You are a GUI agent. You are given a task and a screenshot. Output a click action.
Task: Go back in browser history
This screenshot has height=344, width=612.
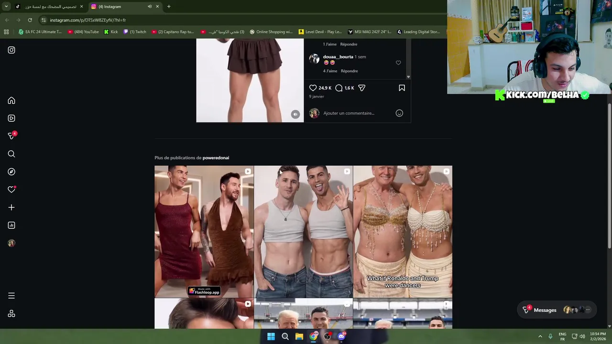7,20
